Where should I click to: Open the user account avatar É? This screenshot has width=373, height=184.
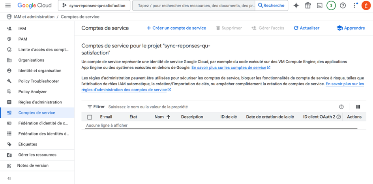pyautogui.click(x=366, y=6)
